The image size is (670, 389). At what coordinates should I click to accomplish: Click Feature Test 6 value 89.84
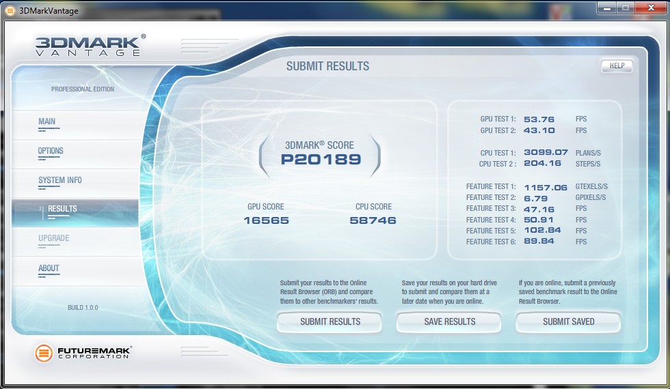[539, 241]
